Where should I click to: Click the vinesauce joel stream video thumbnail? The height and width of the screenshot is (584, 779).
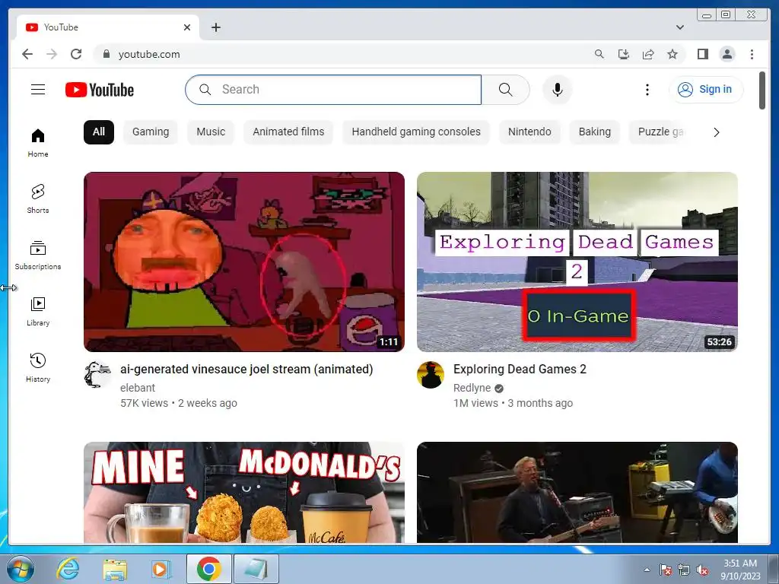[x=244, y=262]
